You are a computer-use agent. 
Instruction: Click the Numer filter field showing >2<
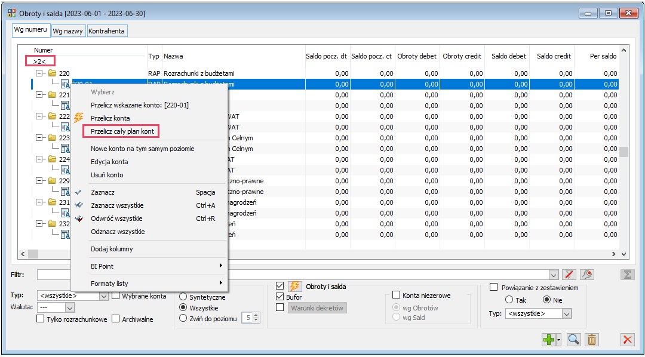point(39,61)
